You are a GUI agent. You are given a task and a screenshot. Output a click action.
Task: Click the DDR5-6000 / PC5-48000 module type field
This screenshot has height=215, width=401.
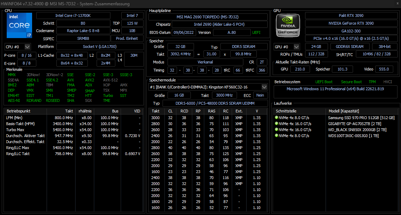tap(215, 103)
